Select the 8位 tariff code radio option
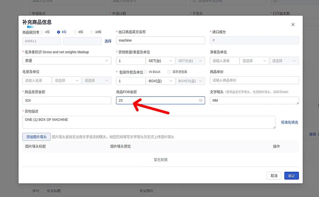Image resolution: width=319 pixels, height=197 pixels. pos(75,32)
